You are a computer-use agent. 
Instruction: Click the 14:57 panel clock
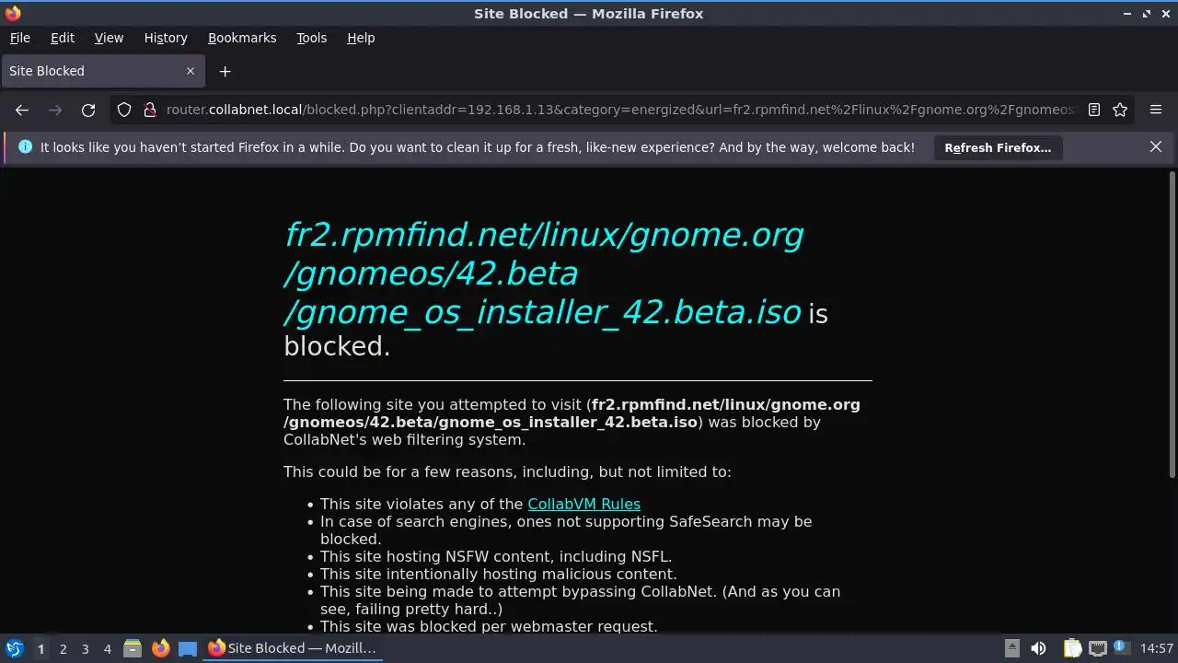[x=1156, y=648]
